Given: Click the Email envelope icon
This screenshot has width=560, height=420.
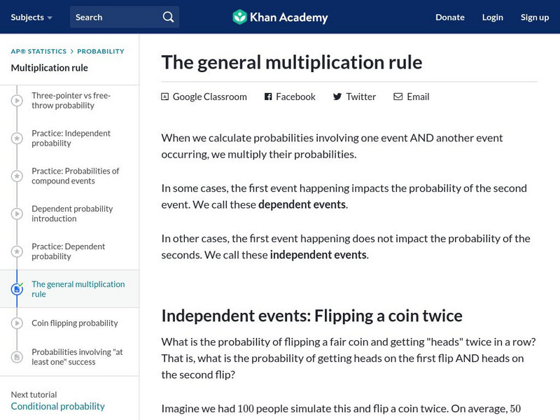Looking at the screenshot, I should tap(398, 97).
